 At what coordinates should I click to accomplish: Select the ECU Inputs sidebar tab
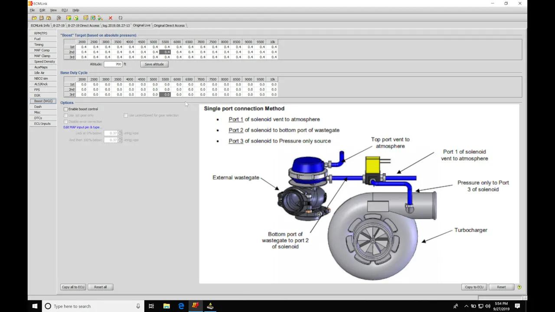click(x=42, y=123)
